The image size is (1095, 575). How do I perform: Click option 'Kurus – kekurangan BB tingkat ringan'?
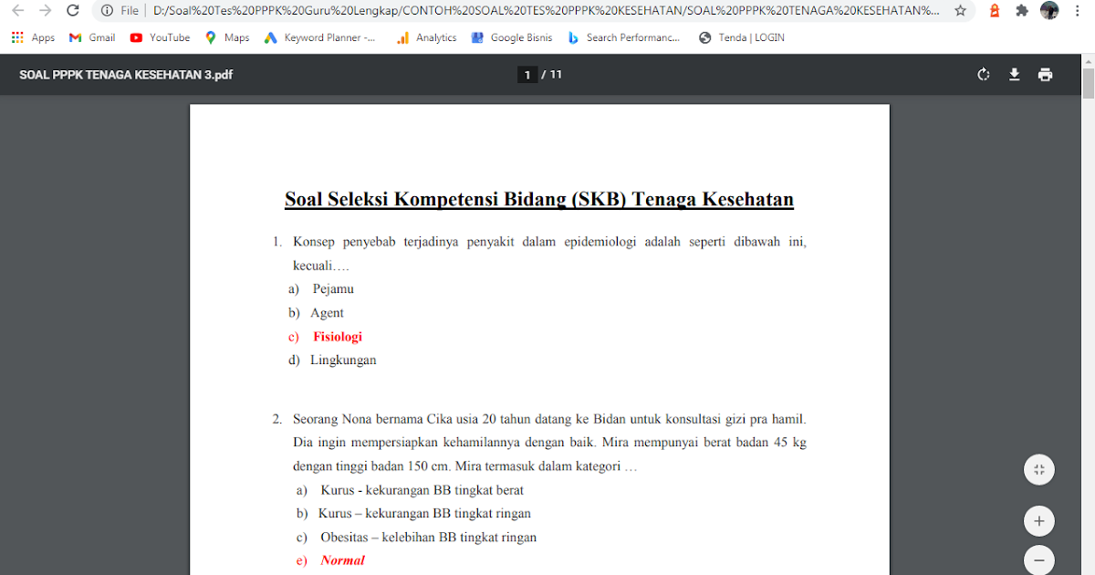pos(424,514)
